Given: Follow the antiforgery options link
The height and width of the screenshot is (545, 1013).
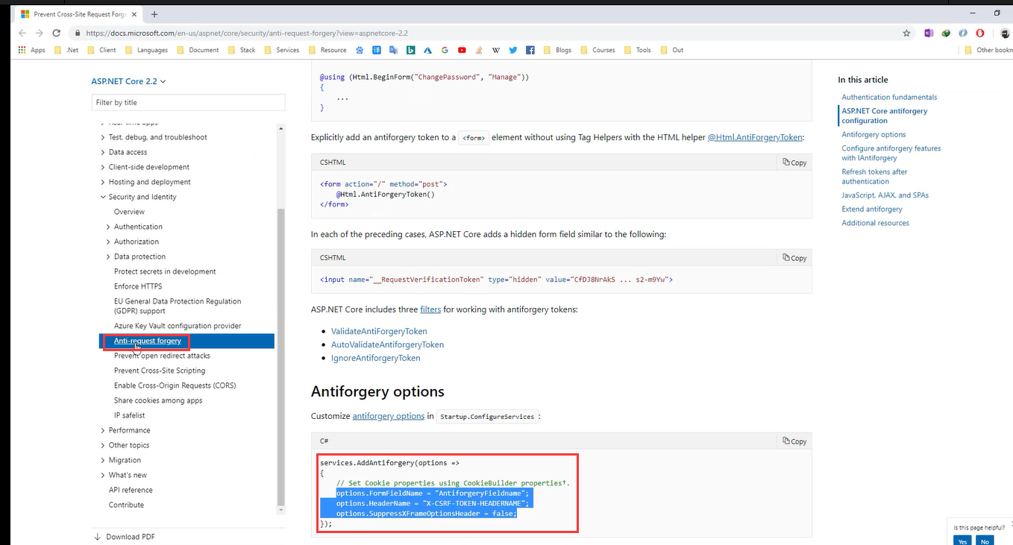Looking at the screenshot, I should [389, 416].
